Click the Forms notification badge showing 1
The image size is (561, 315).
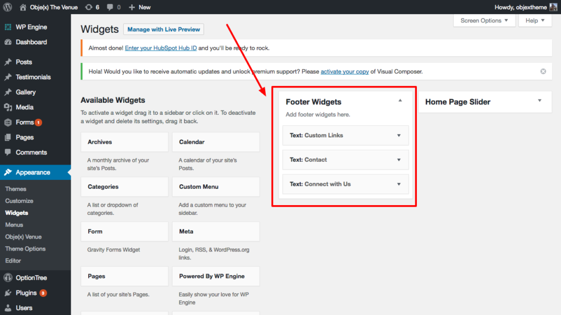(x=38, y=122)
